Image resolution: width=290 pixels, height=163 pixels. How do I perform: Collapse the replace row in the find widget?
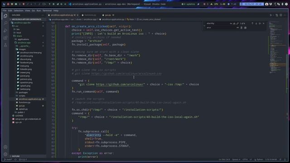[204, 25]
